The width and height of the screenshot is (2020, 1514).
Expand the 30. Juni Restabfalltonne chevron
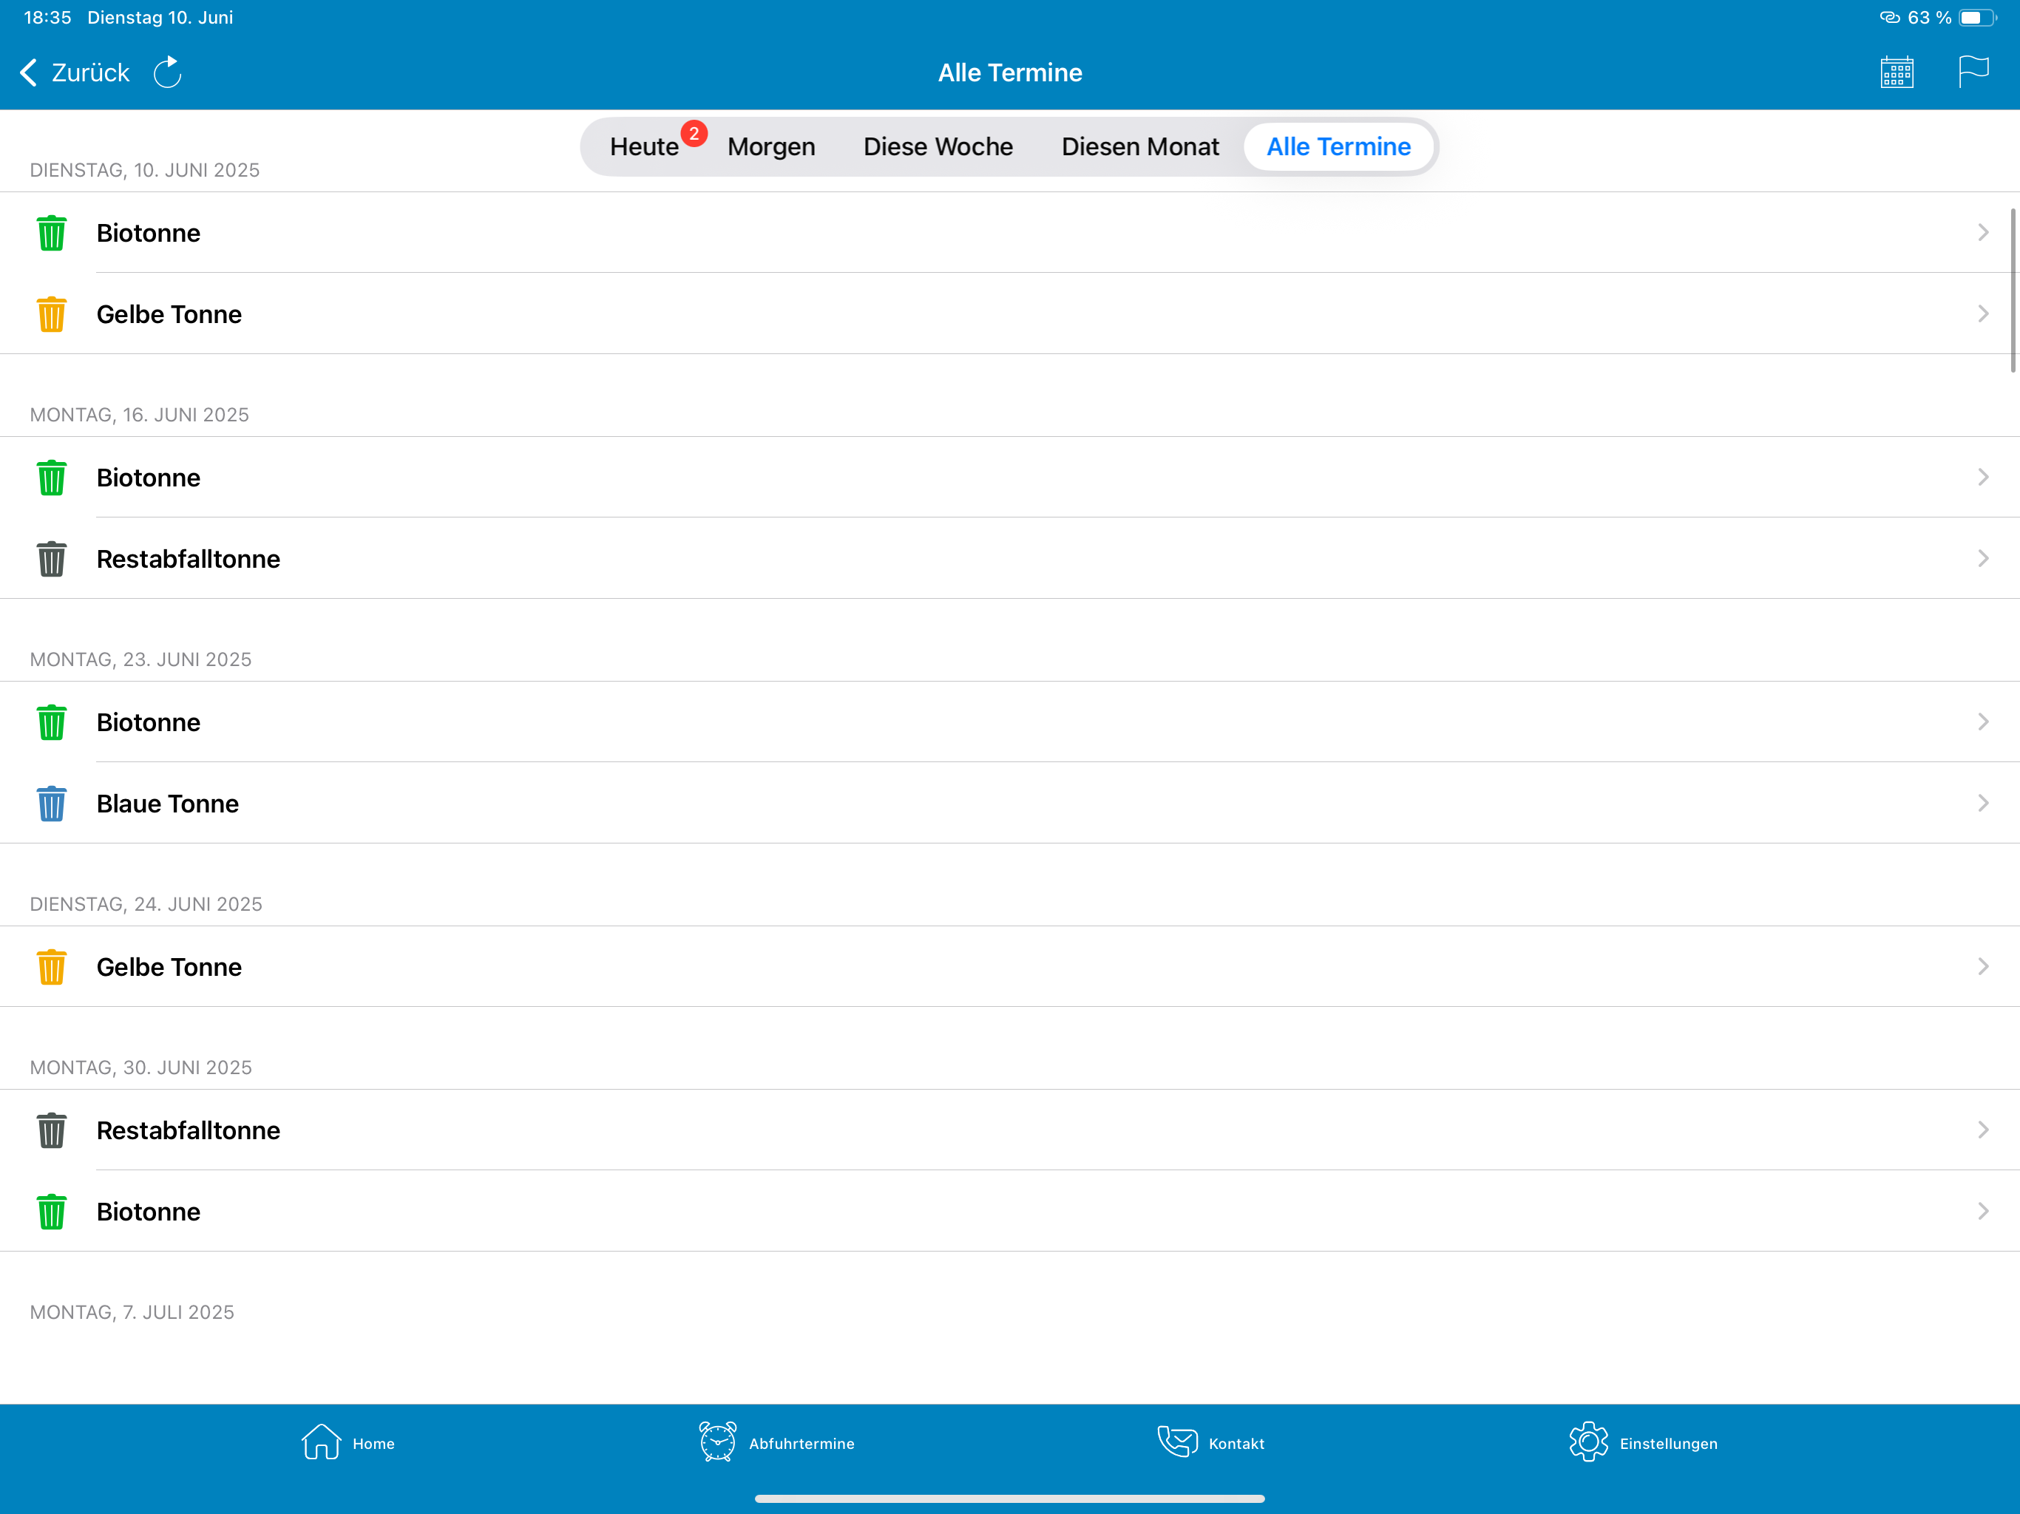pyautogui.click(x=1982, y=1130)
